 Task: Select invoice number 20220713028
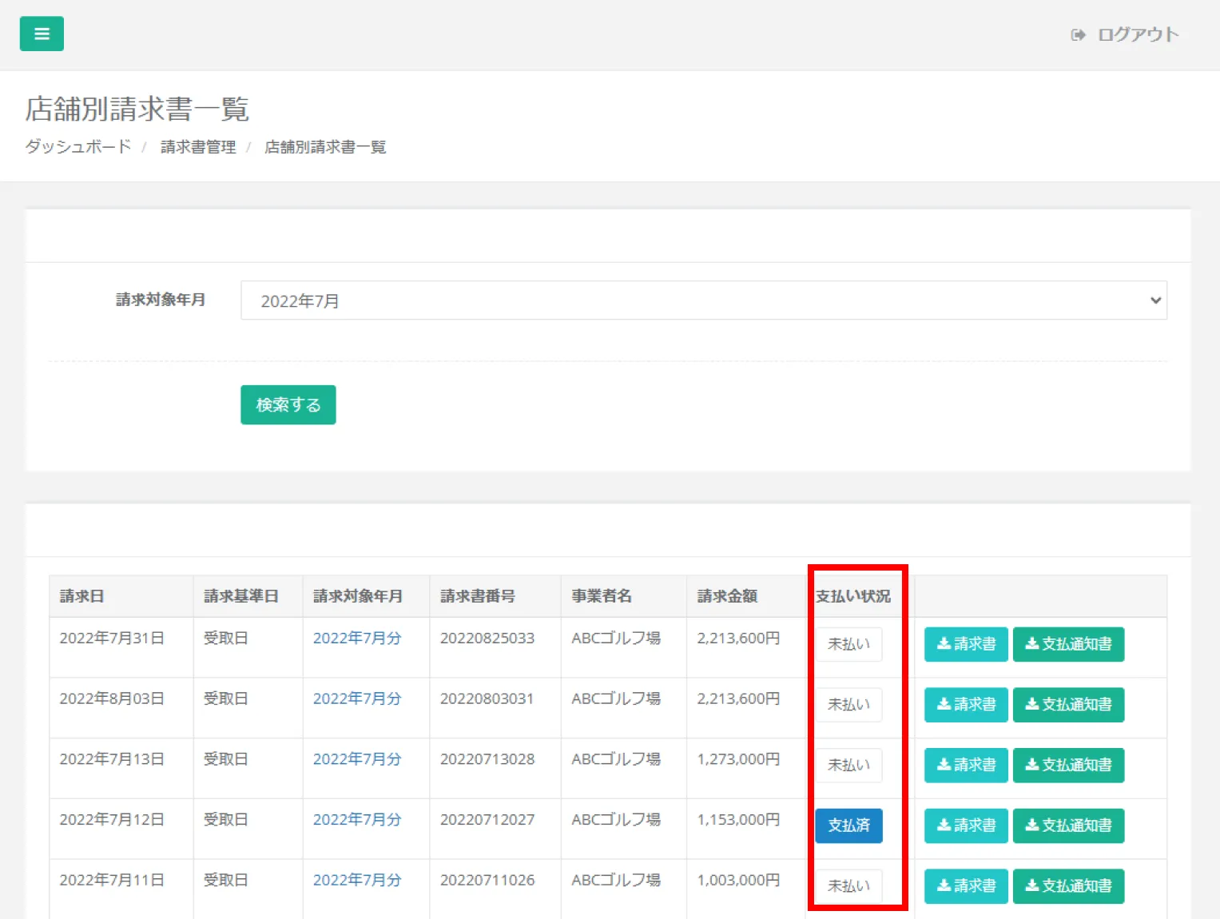coord(487,759)
